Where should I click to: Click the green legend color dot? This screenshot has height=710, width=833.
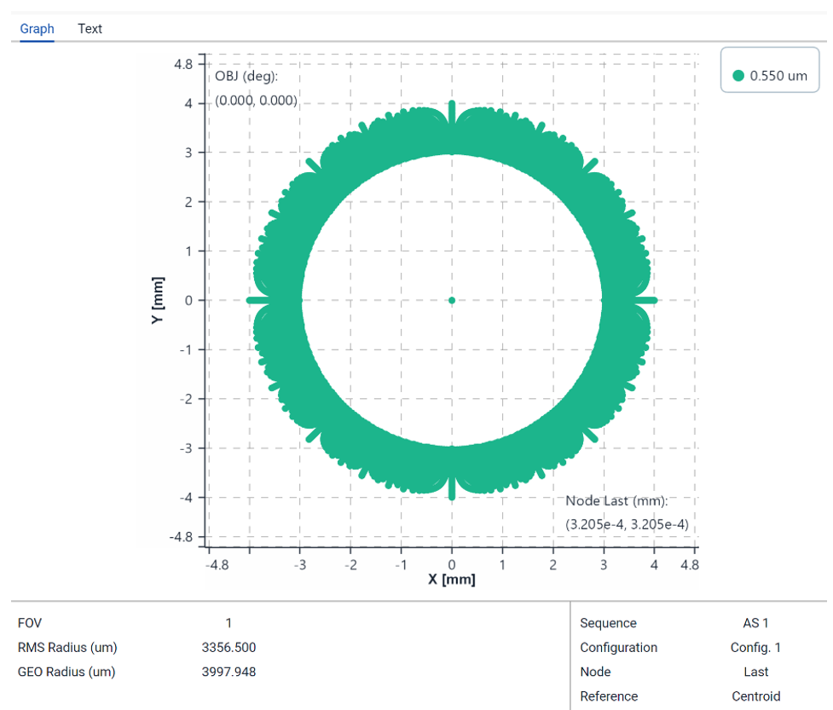coord(738,76)
